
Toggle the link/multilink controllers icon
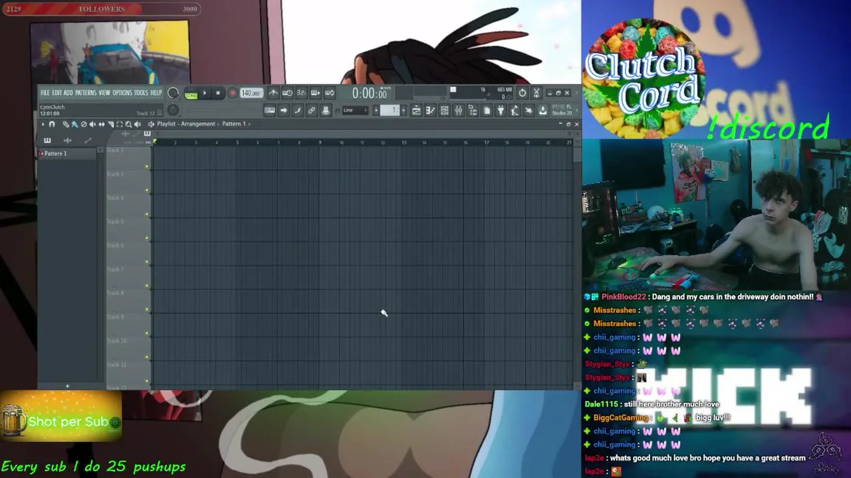312,110
